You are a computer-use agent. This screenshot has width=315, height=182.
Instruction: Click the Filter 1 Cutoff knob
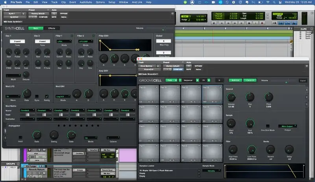tap(60, 51)
